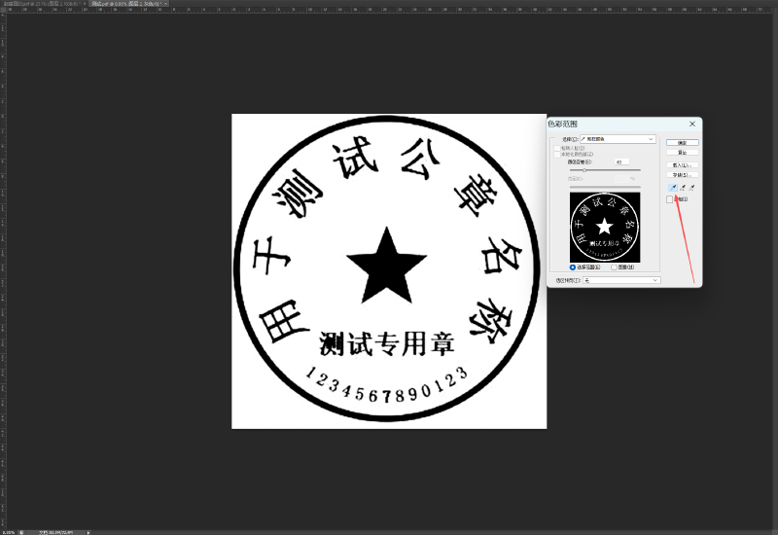Click the zoom percentage field in status bar

[9, 532]
